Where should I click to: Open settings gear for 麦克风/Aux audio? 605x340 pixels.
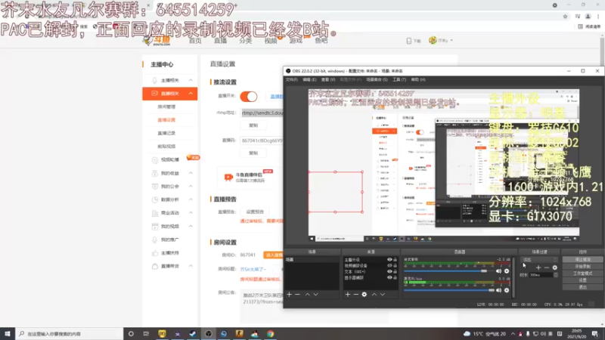(x=507, y=290)
